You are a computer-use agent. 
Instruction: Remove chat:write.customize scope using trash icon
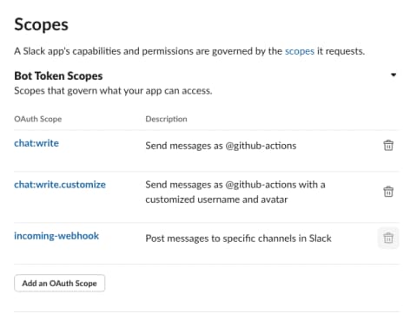[388, 192]
